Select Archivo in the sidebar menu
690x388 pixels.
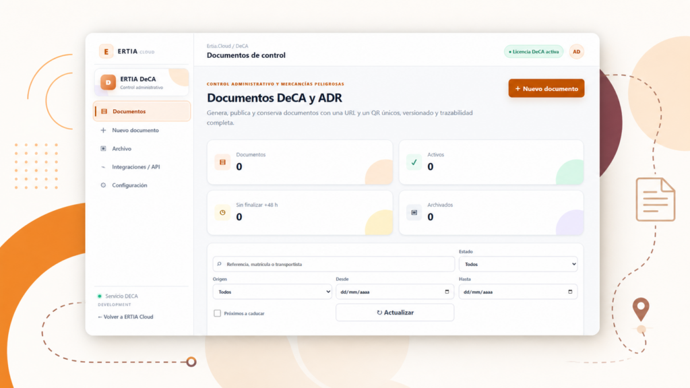142,149
